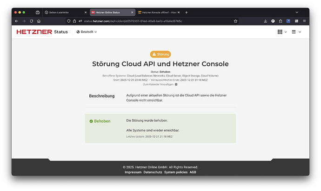The height and width of the screenshot is (191, 321).
Task: Click the orange Störung badge
Action: pos(160,54)
